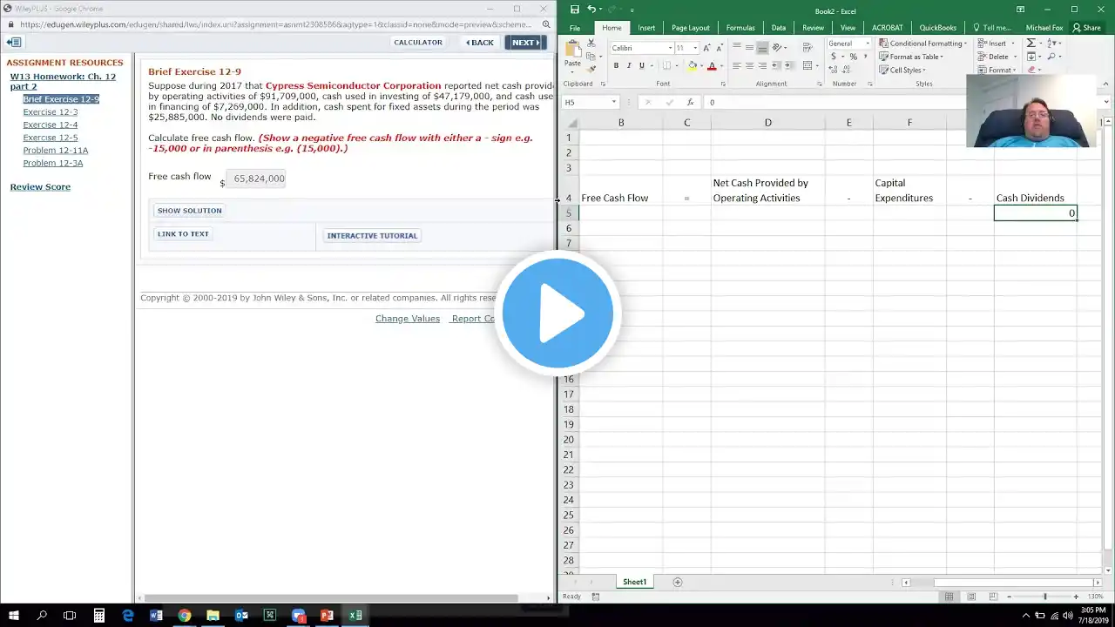This screenshot has width=1115, height=627.
Task: Click the red font color swatch
Action: pyautogui.click(x=712, y=66)
